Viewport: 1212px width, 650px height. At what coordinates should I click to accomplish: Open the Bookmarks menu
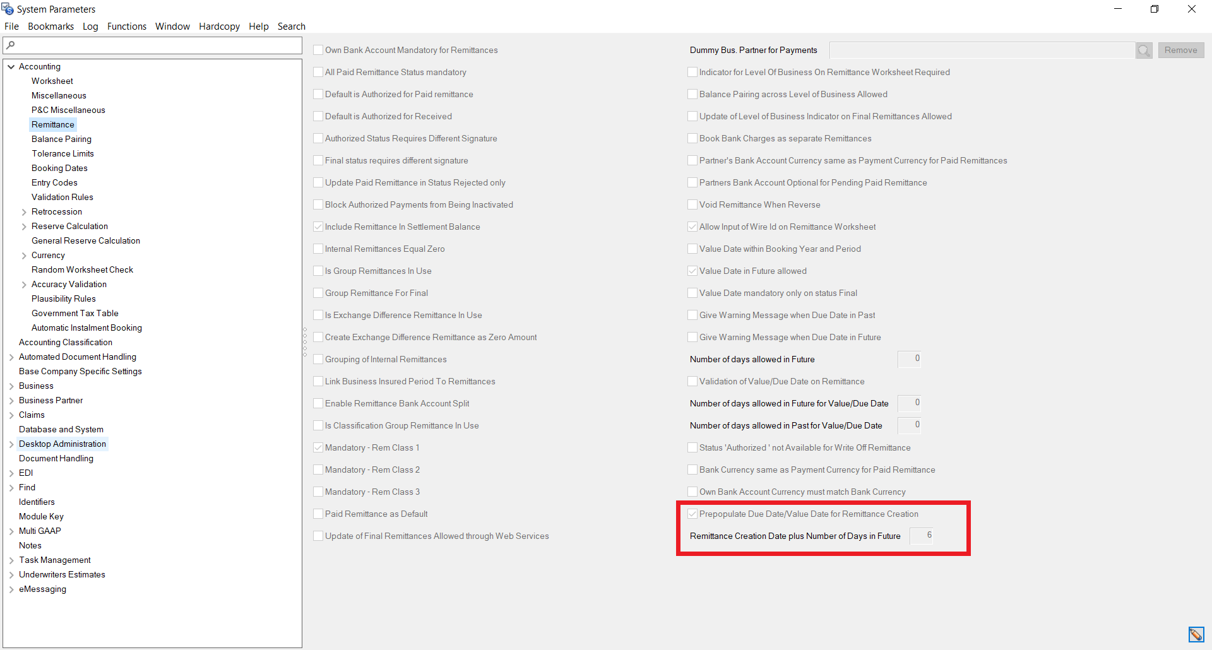[x=50, y=27]
